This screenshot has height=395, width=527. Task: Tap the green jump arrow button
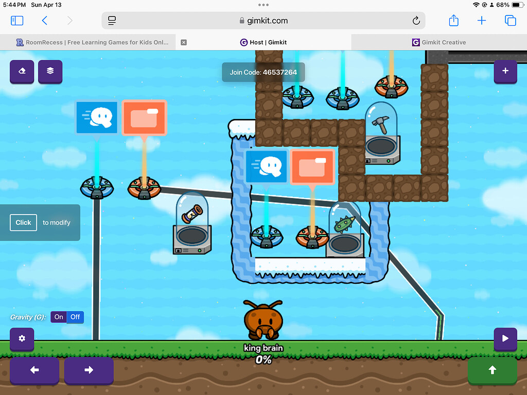click(x=493, y=370)
